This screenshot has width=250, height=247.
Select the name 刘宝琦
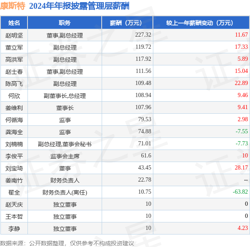point(14,168)
